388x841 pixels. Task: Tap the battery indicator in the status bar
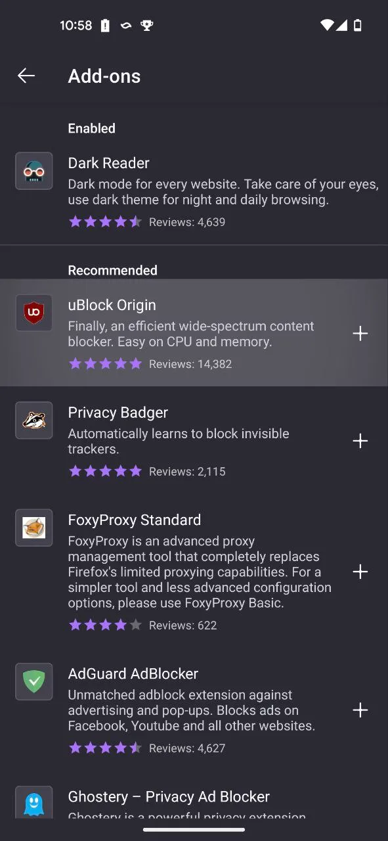point(359,25)
